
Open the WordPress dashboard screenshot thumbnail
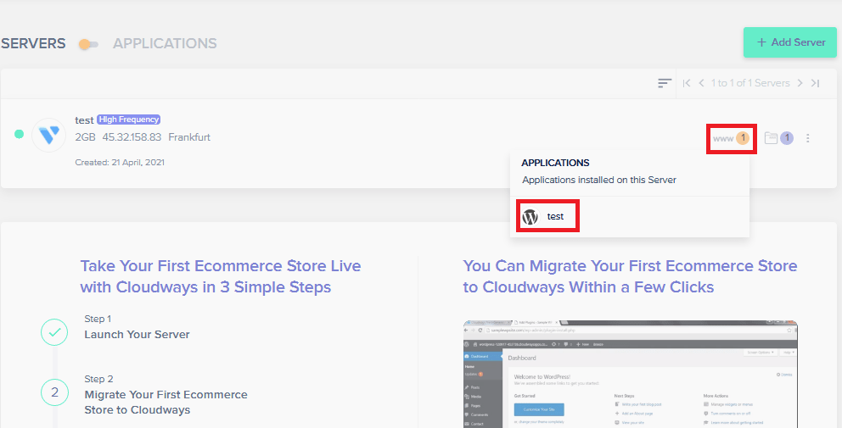[x=631, y=374]
